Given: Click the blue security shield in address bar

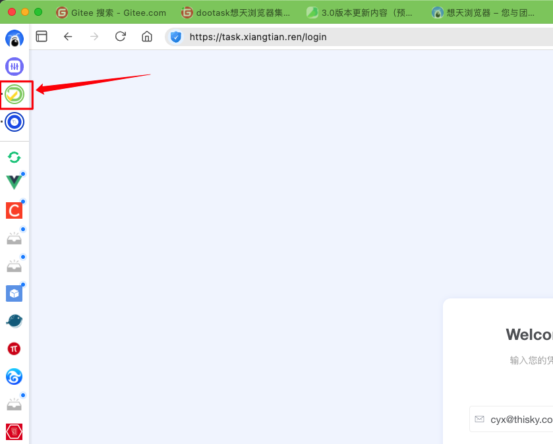Looking at the screenshot, I should click(176, 37).
